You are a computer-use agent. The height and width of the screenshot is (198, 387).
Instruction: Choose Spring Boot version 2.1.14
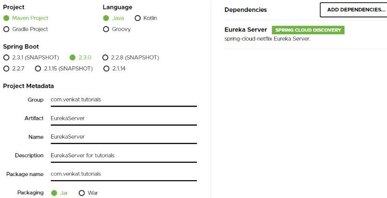106,69
